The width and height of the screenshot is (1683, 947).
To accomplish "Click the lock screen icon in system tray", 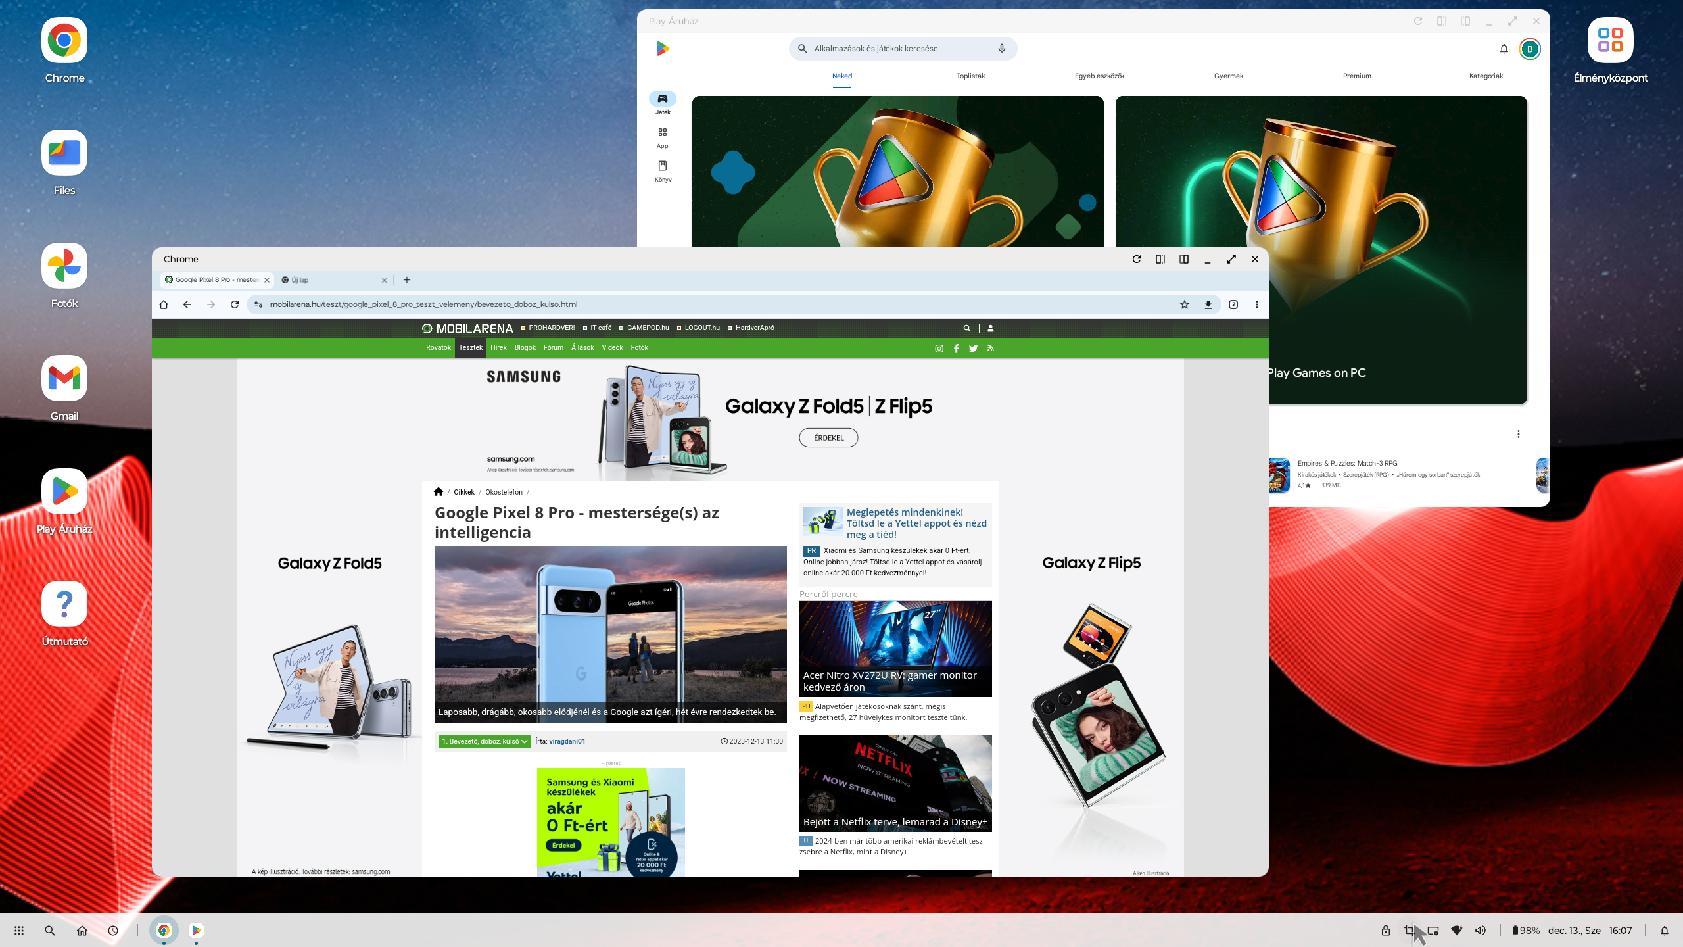I will pyautogui.click(x=1385, y=931).
